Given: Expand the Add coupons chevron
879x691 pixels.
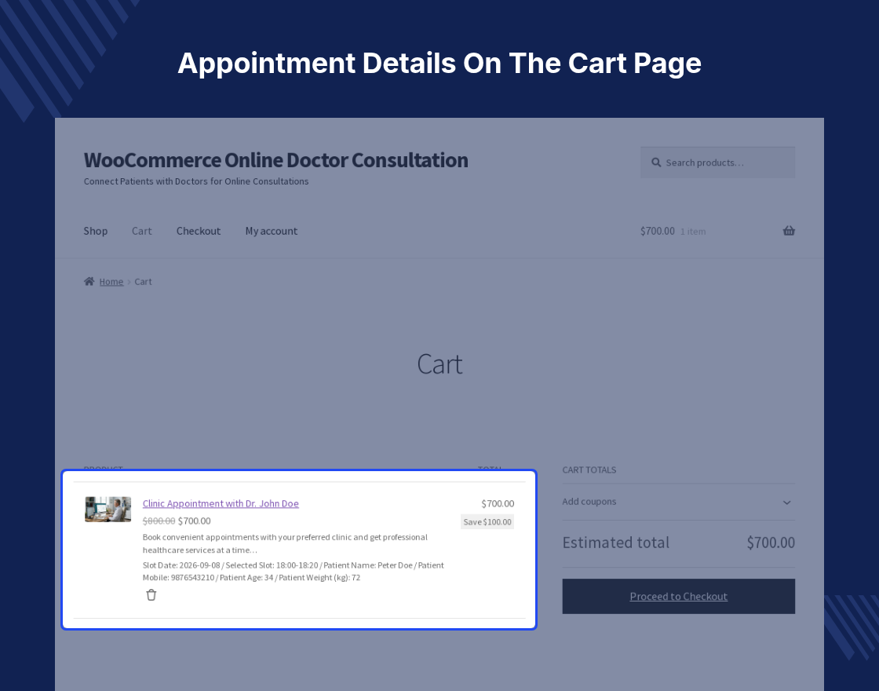Looking at the screenshot, I should point(787,503).
